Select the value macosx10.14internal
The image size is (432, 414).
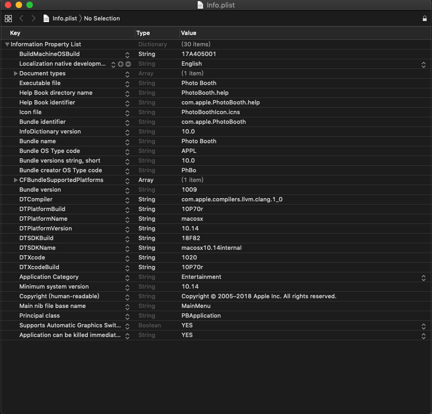tap(211, 248)
